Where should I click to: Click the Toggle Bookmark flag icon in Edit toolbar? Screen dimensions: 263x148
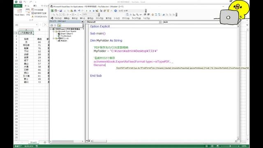tap(164, 15)
